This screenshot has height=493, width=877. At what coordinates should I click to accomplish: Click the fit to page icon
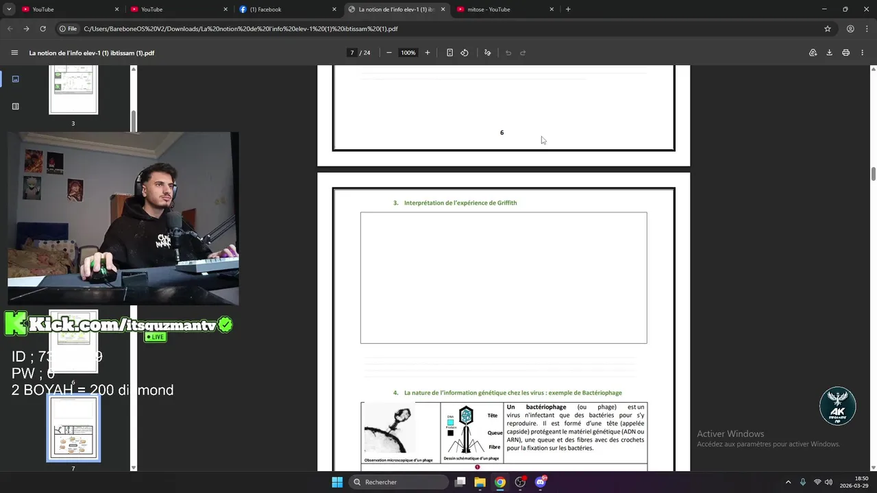[x=449, y=53]
